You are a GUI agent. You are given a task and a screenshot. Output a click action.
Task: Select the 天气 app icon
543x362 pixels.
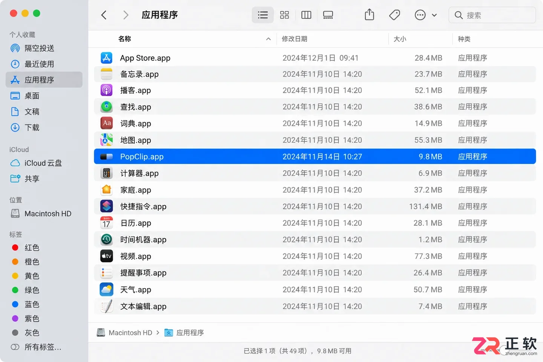[x=106, y=289]
